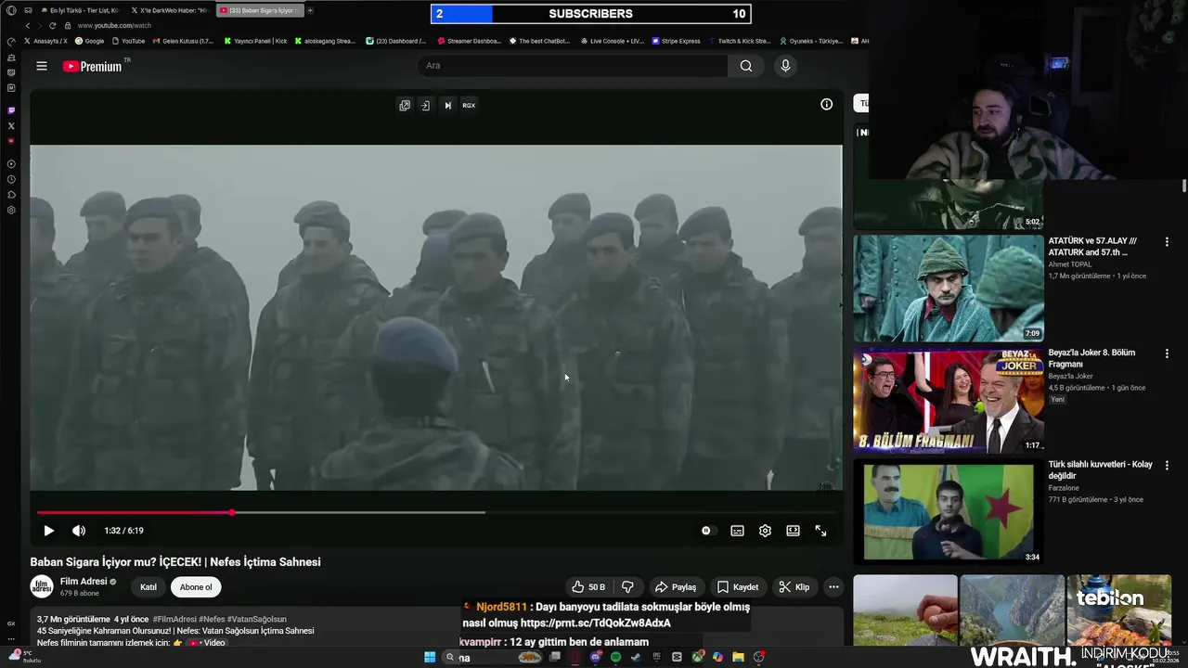Switch to the X'te DarkWeb Haber tab

tap(169, 10)
